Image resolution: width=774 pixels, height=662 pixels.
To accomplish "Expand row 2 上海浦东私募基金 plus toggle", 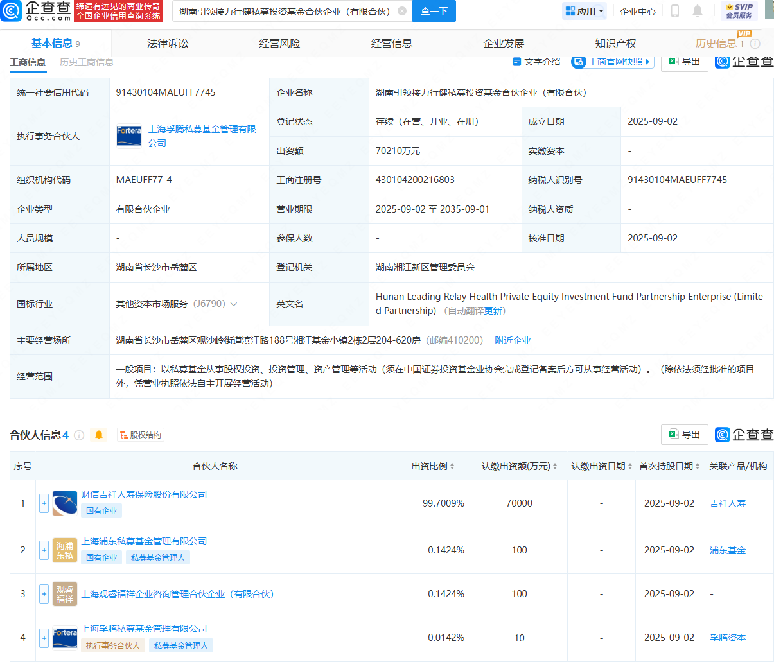I will pos(44,550).
